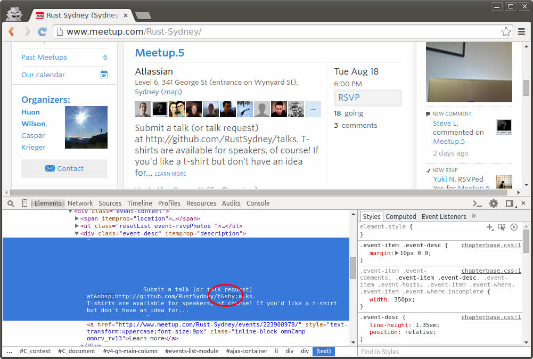The width and height of the screenshot is (533, 359).
Task: Bookmark the page with the star icon
Action: (506, 31)
